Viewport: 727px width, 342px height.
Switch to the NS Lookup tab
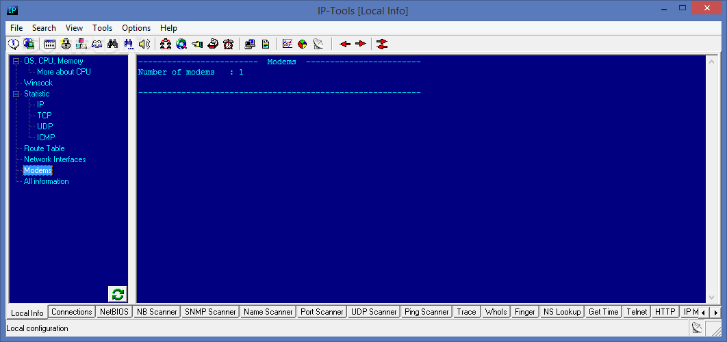(x=562, y=312)
